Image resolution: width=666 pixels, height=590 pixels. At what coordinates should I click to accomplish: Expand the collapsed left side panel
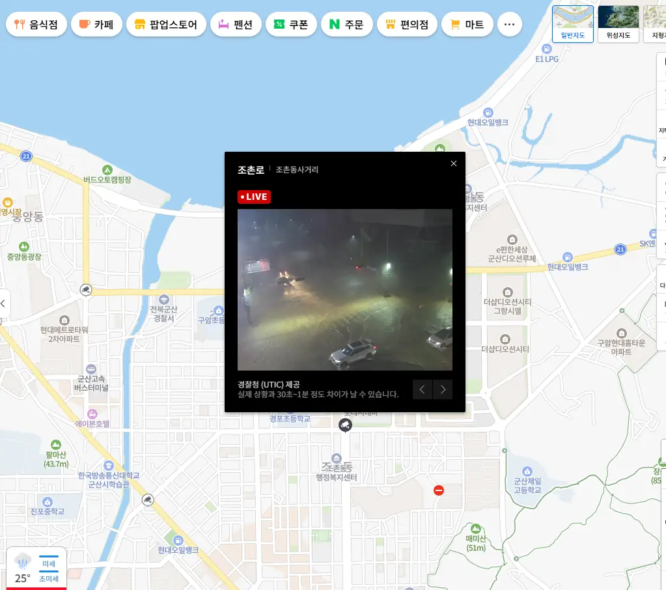click(4, 303)
